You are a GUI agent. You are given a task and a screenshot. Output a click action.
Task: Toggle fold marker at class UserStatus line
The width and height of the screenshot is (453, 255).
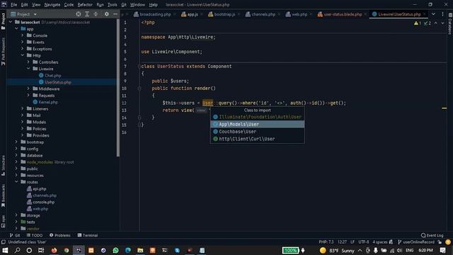139,67
